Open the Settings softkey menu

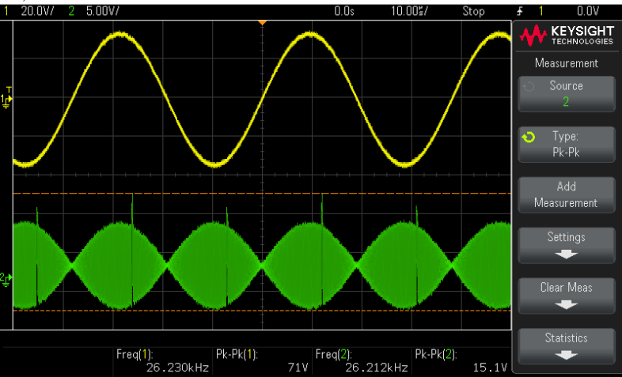[x=566, y=246]
